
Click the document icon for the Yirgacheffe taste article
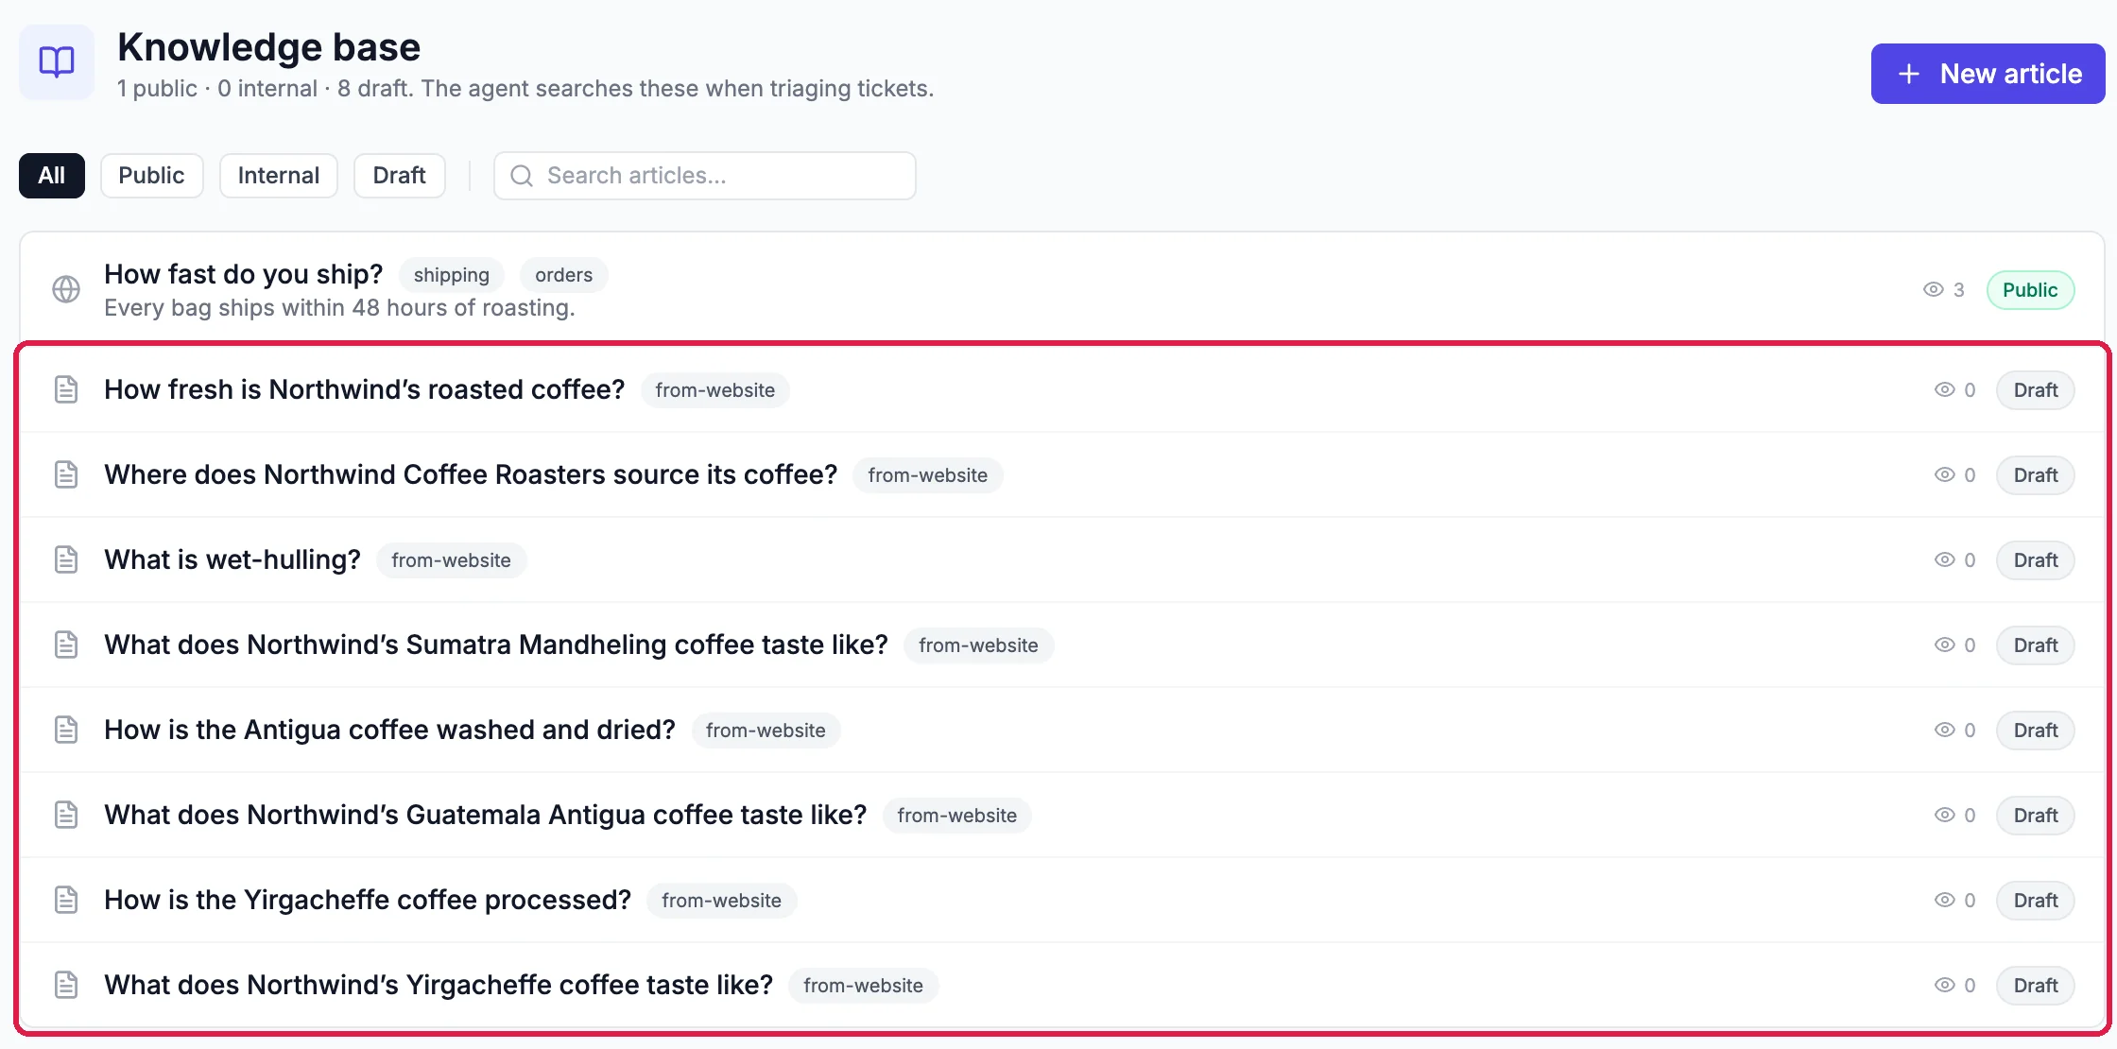[x=66, y=985]
